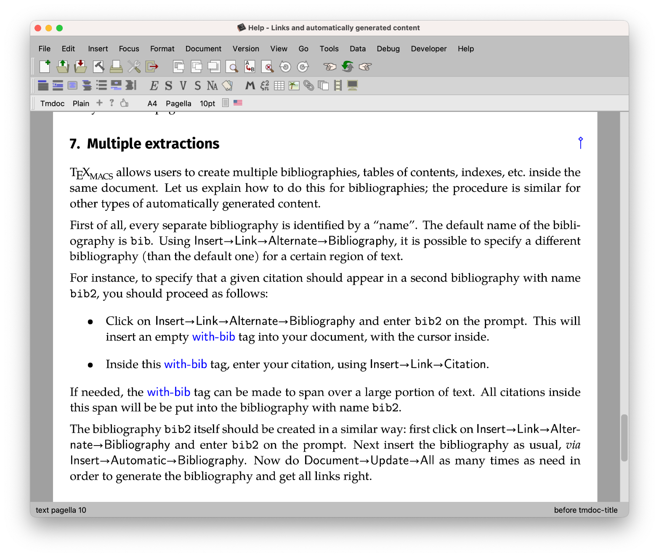Create a new document with toolbar icon

pyautogui.click(x=45, y=66)
